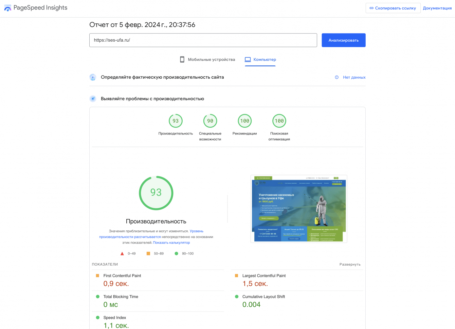Click the 1,1 сек. value
The height and width of the screenshot is (329, 455).
click(x=116, y=325)
